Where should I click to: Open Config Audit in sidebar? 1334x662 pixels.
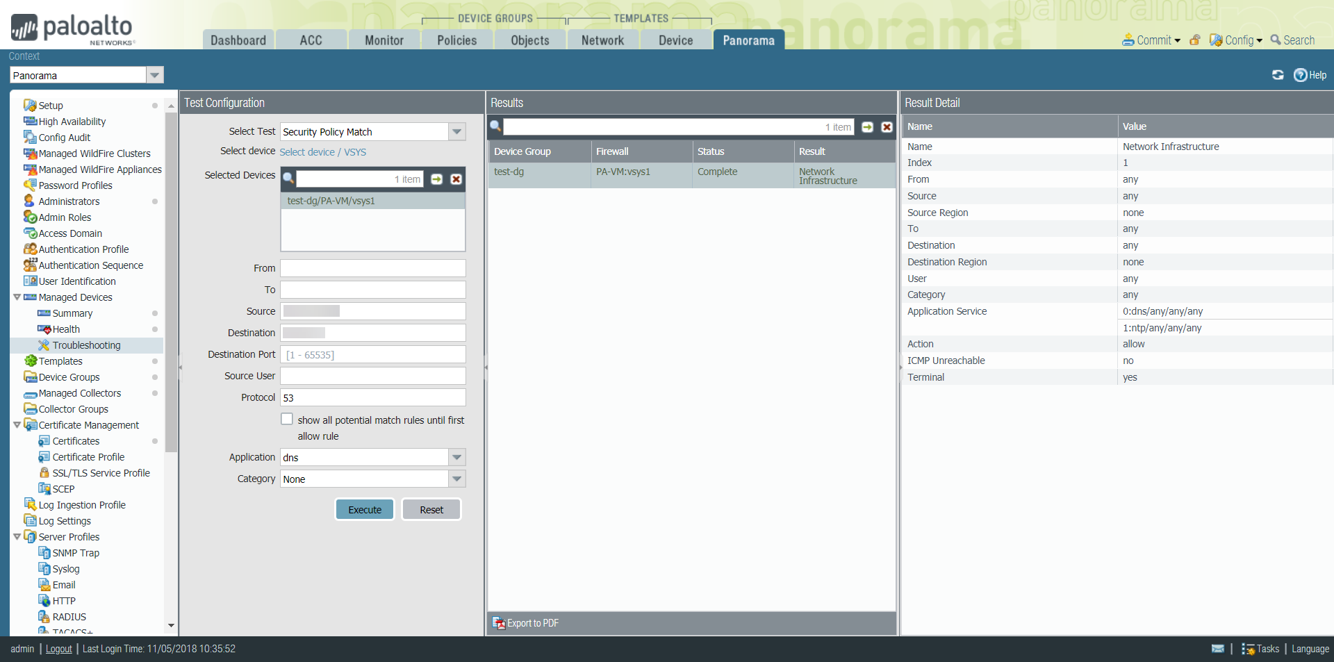[x=65, y=138]
